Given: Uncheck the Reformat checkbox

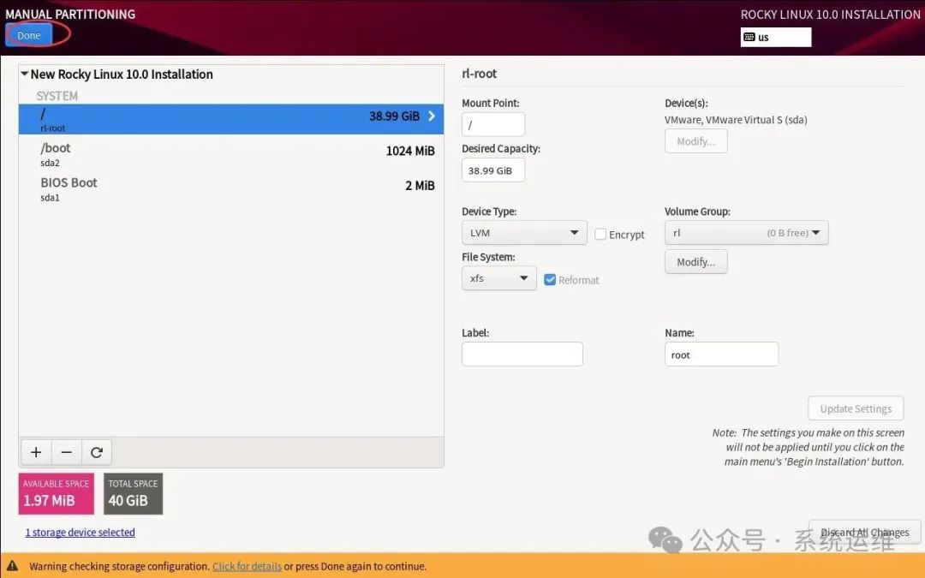Looking at the screenshot, I should pyautogui.click(x=550, y=279).
